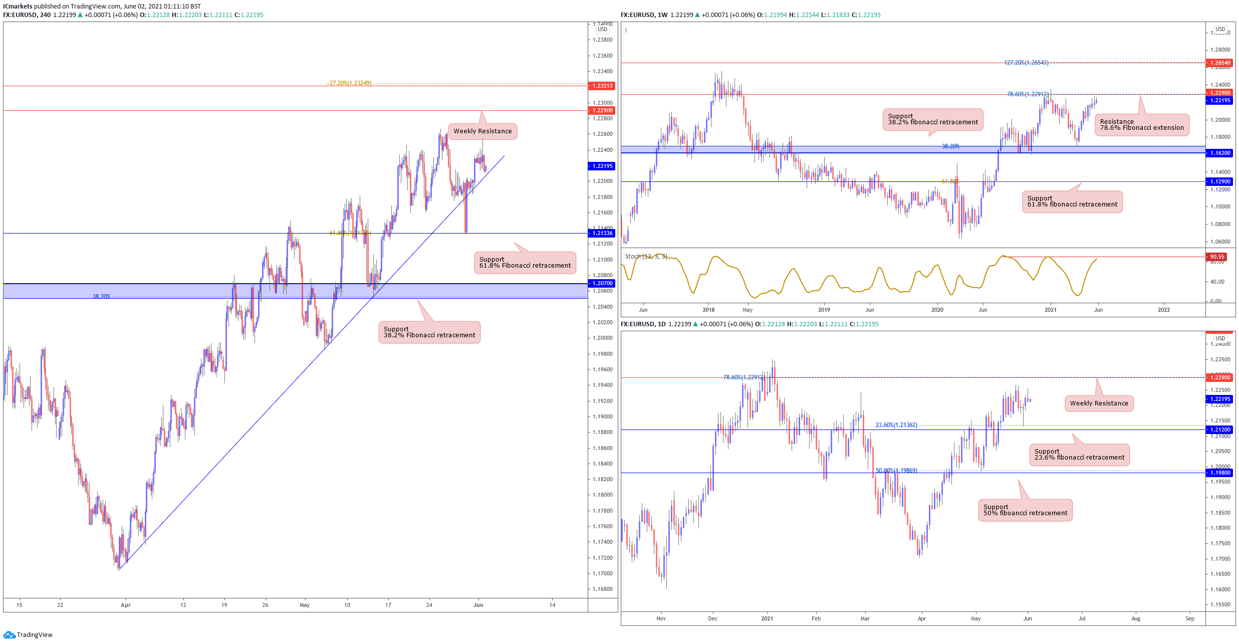Viewport: 1239px width, 644px height.
Task: Select the FX:EURUSD, 1D chart title
Action: [643, 324]
